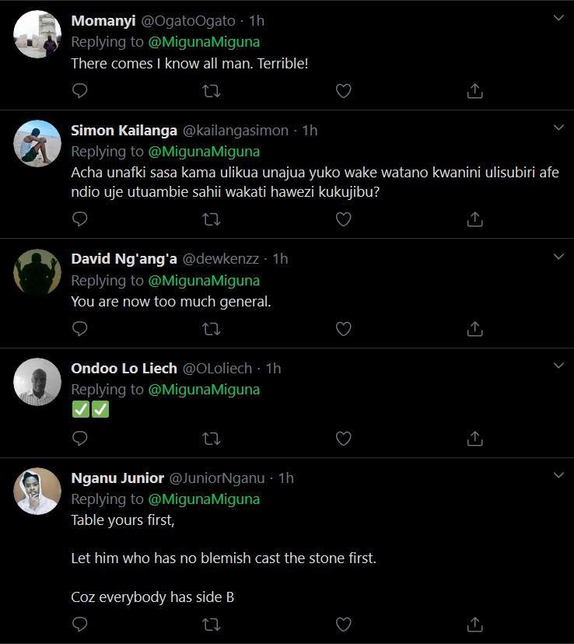
Task: Open the @MigunaMiguna link in Momanyi's reply
Action: pos(204,42)
